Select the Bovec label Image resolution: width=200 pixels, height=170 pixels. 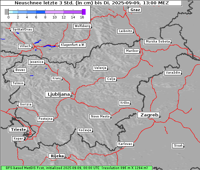[20, 70]
